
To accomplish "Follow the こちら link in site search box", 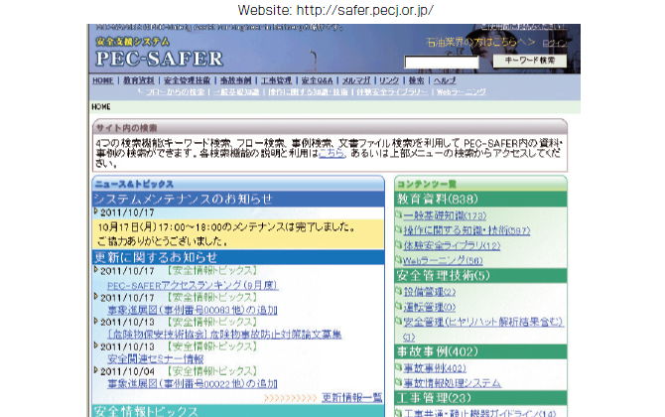I will pyautogui.click(x=332, y=153).
